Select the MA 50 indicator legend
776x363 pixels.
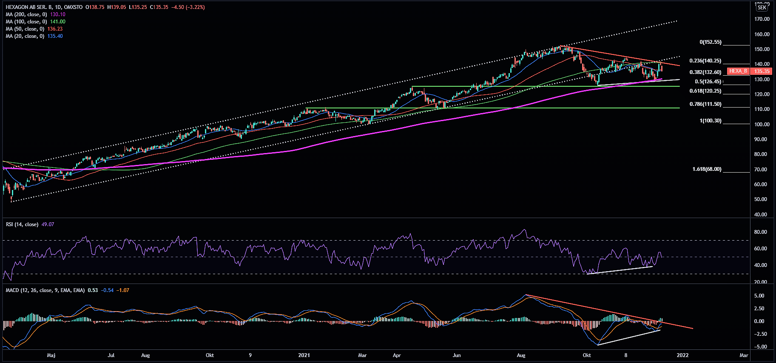[25, 29]
